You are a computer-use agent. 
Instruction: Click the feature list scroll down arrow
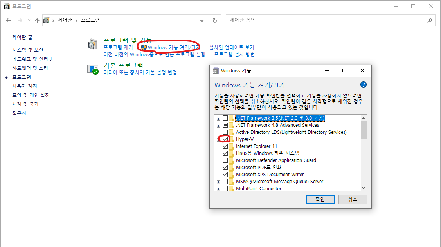(x=364, y=188)
